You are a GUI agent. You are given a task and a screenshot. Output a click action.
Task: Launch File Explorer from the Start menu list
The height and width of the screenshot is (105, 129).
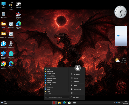(x=57, y=71)
